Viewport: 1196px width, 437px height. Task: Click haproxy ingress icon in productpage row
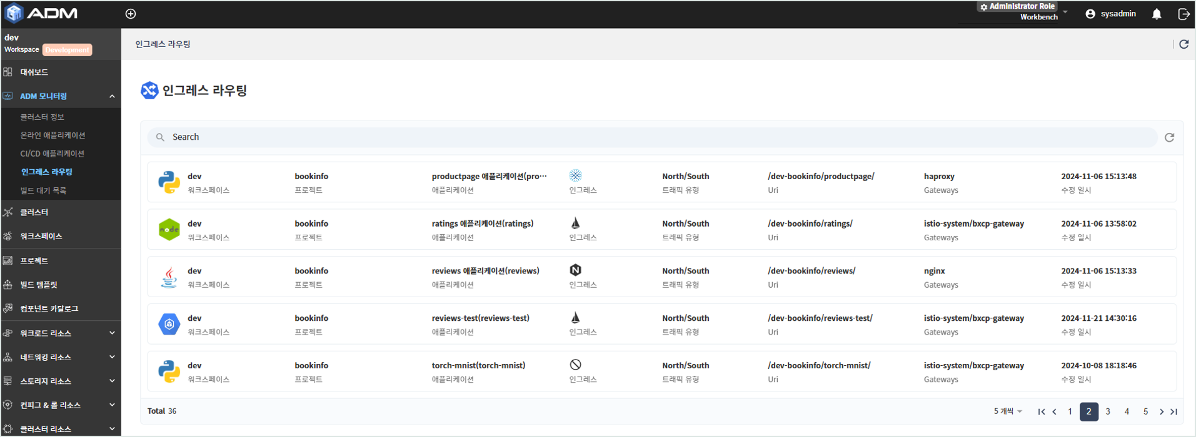pos(576,175)
